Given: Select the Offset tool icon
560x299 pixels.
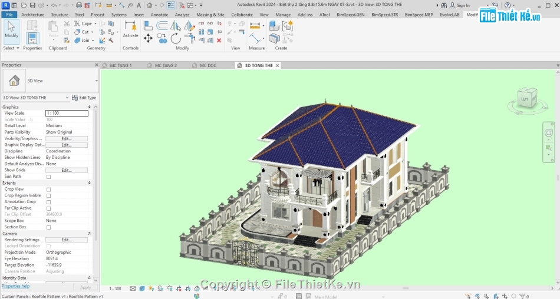Looking at the screenshot, I should click(x=162, y=26).
